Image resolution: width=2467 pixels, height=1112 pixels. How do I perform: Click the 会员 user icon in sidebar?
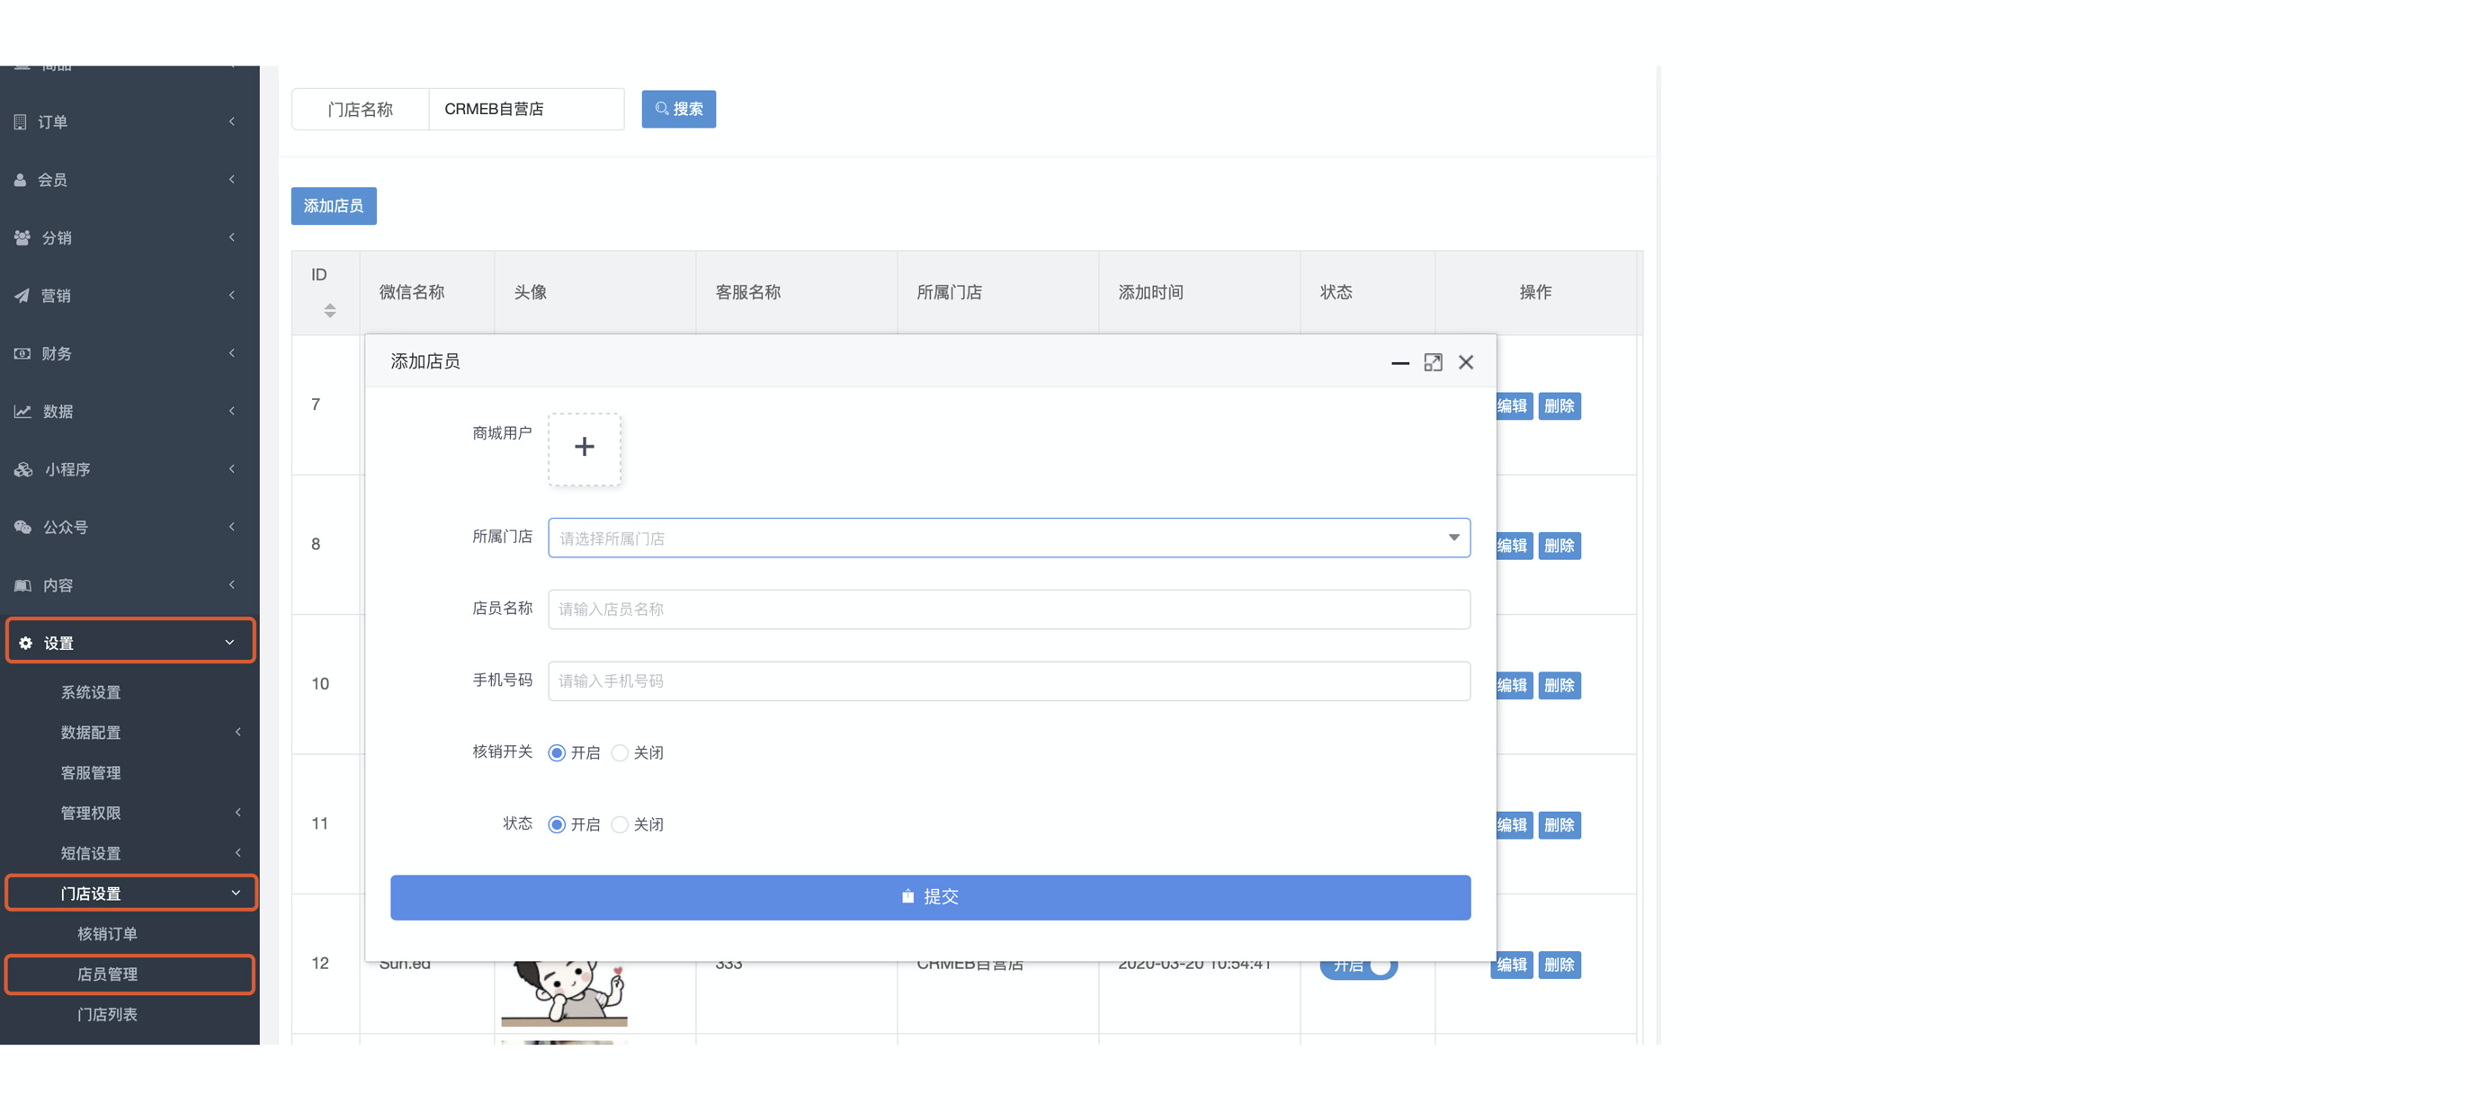tap(20, 180)
